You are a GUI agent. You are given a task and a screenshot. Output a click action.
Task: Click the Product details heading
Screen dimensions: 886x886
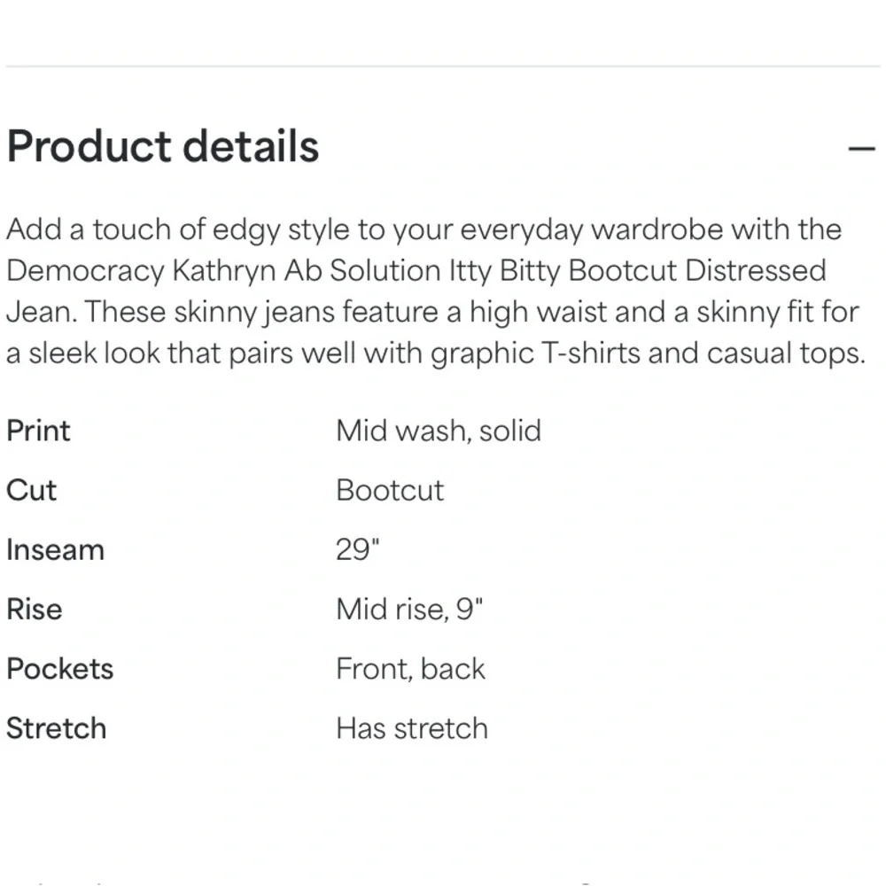[x=163, y=146]
